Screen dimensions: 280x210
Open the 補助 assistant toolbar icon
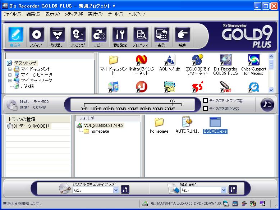[182, 35]
